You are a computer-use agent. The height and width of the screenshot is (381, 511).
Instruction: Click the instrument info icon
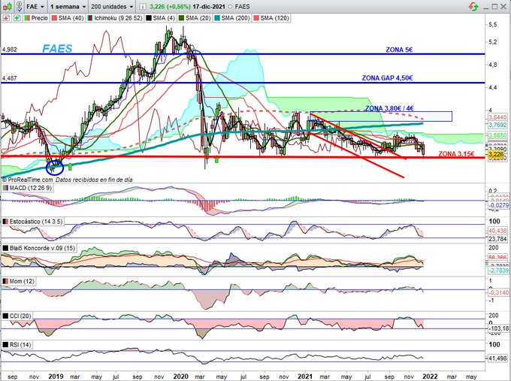142,7
